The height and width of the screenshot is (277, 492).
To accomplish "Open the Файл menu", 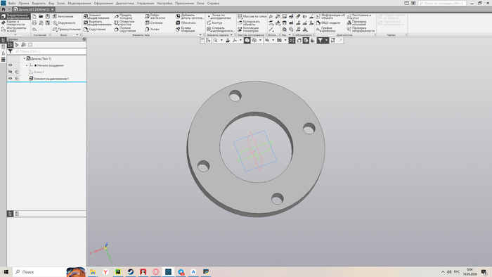I will pyautogui.click(x=12, y=3).
